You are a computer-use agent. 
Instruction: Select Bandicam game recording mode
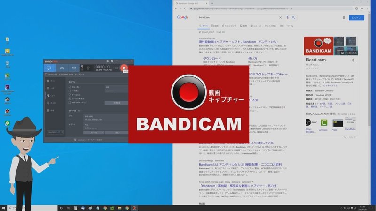pyautogui.click(x=62, y=68)
